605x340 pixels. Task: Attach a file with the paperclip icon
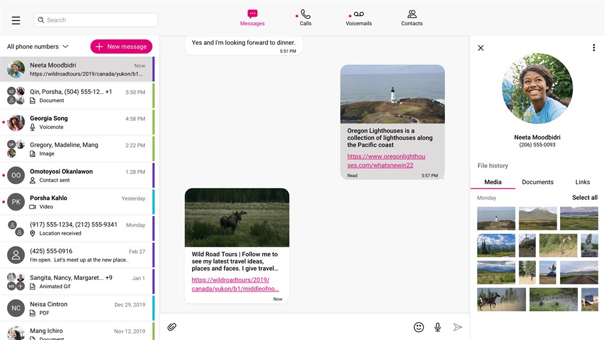172,327
